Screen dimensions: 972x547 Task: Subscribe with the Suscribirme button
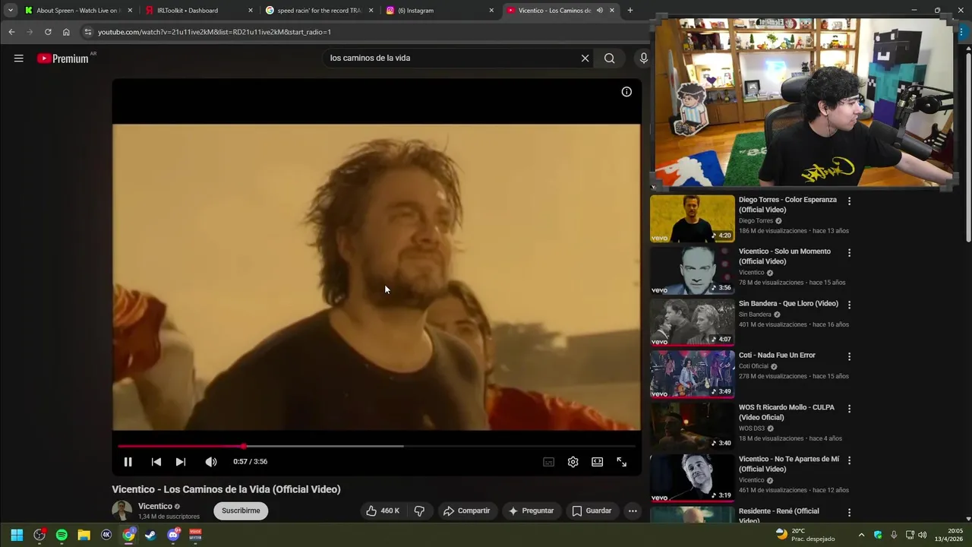(x=241, y=511)
